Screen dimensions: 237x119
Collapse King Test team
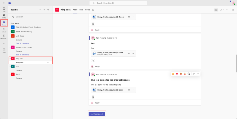click(10, 59)
